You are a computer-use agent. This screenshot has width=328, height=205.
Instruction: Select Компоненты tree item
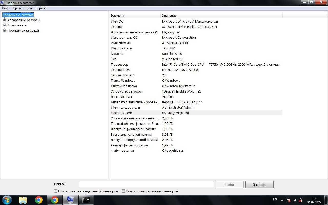tap(17, 25)
